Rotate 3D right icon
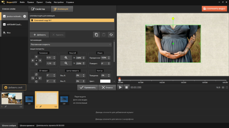 pyautogui.click(x=40, y=78)
